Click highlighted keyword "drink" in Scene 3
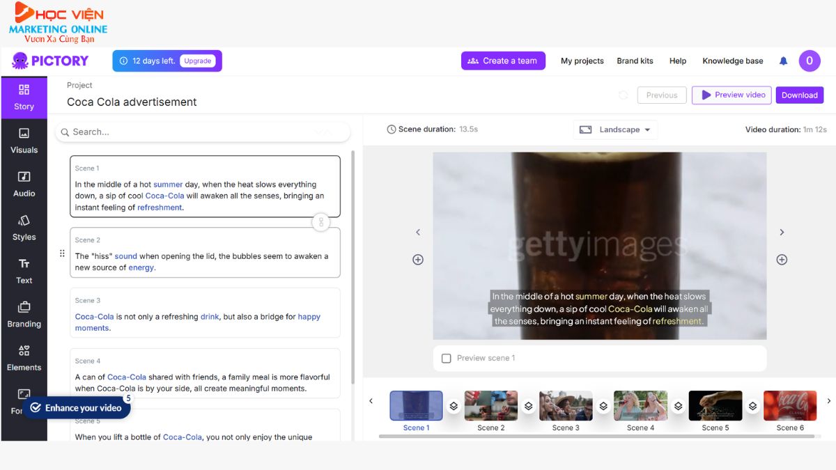The height and width of the screenshot is (470, 836). point(210,316)
